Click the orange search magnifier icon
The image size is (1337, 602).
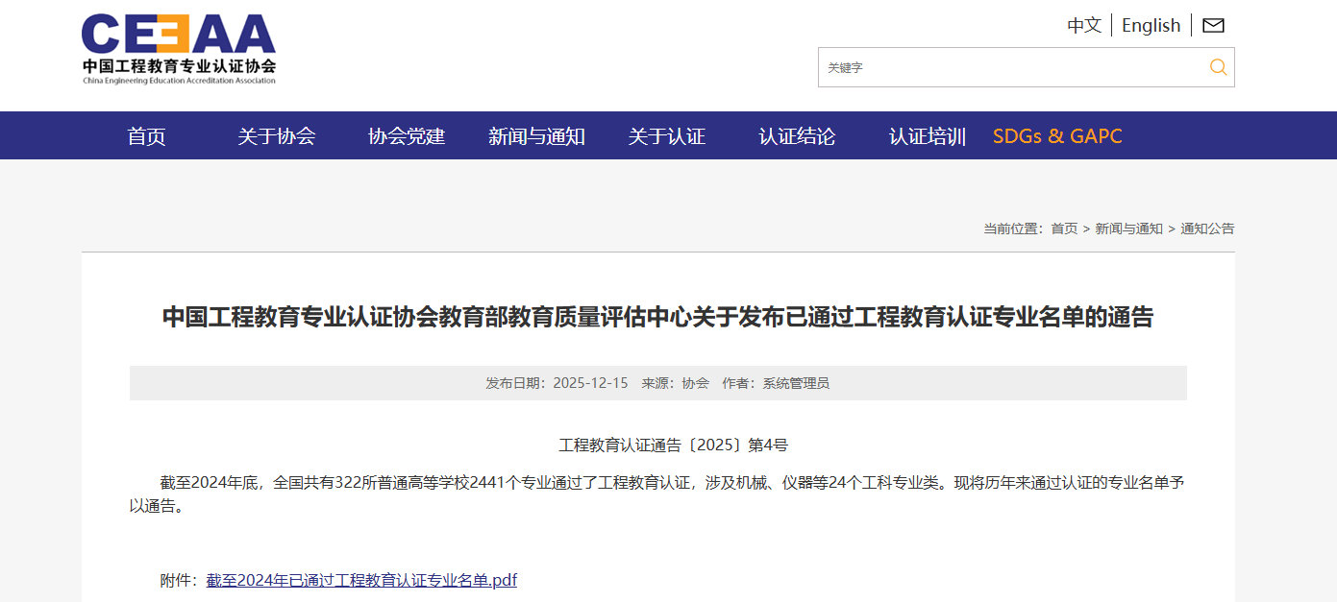[x=1218, y=67]
